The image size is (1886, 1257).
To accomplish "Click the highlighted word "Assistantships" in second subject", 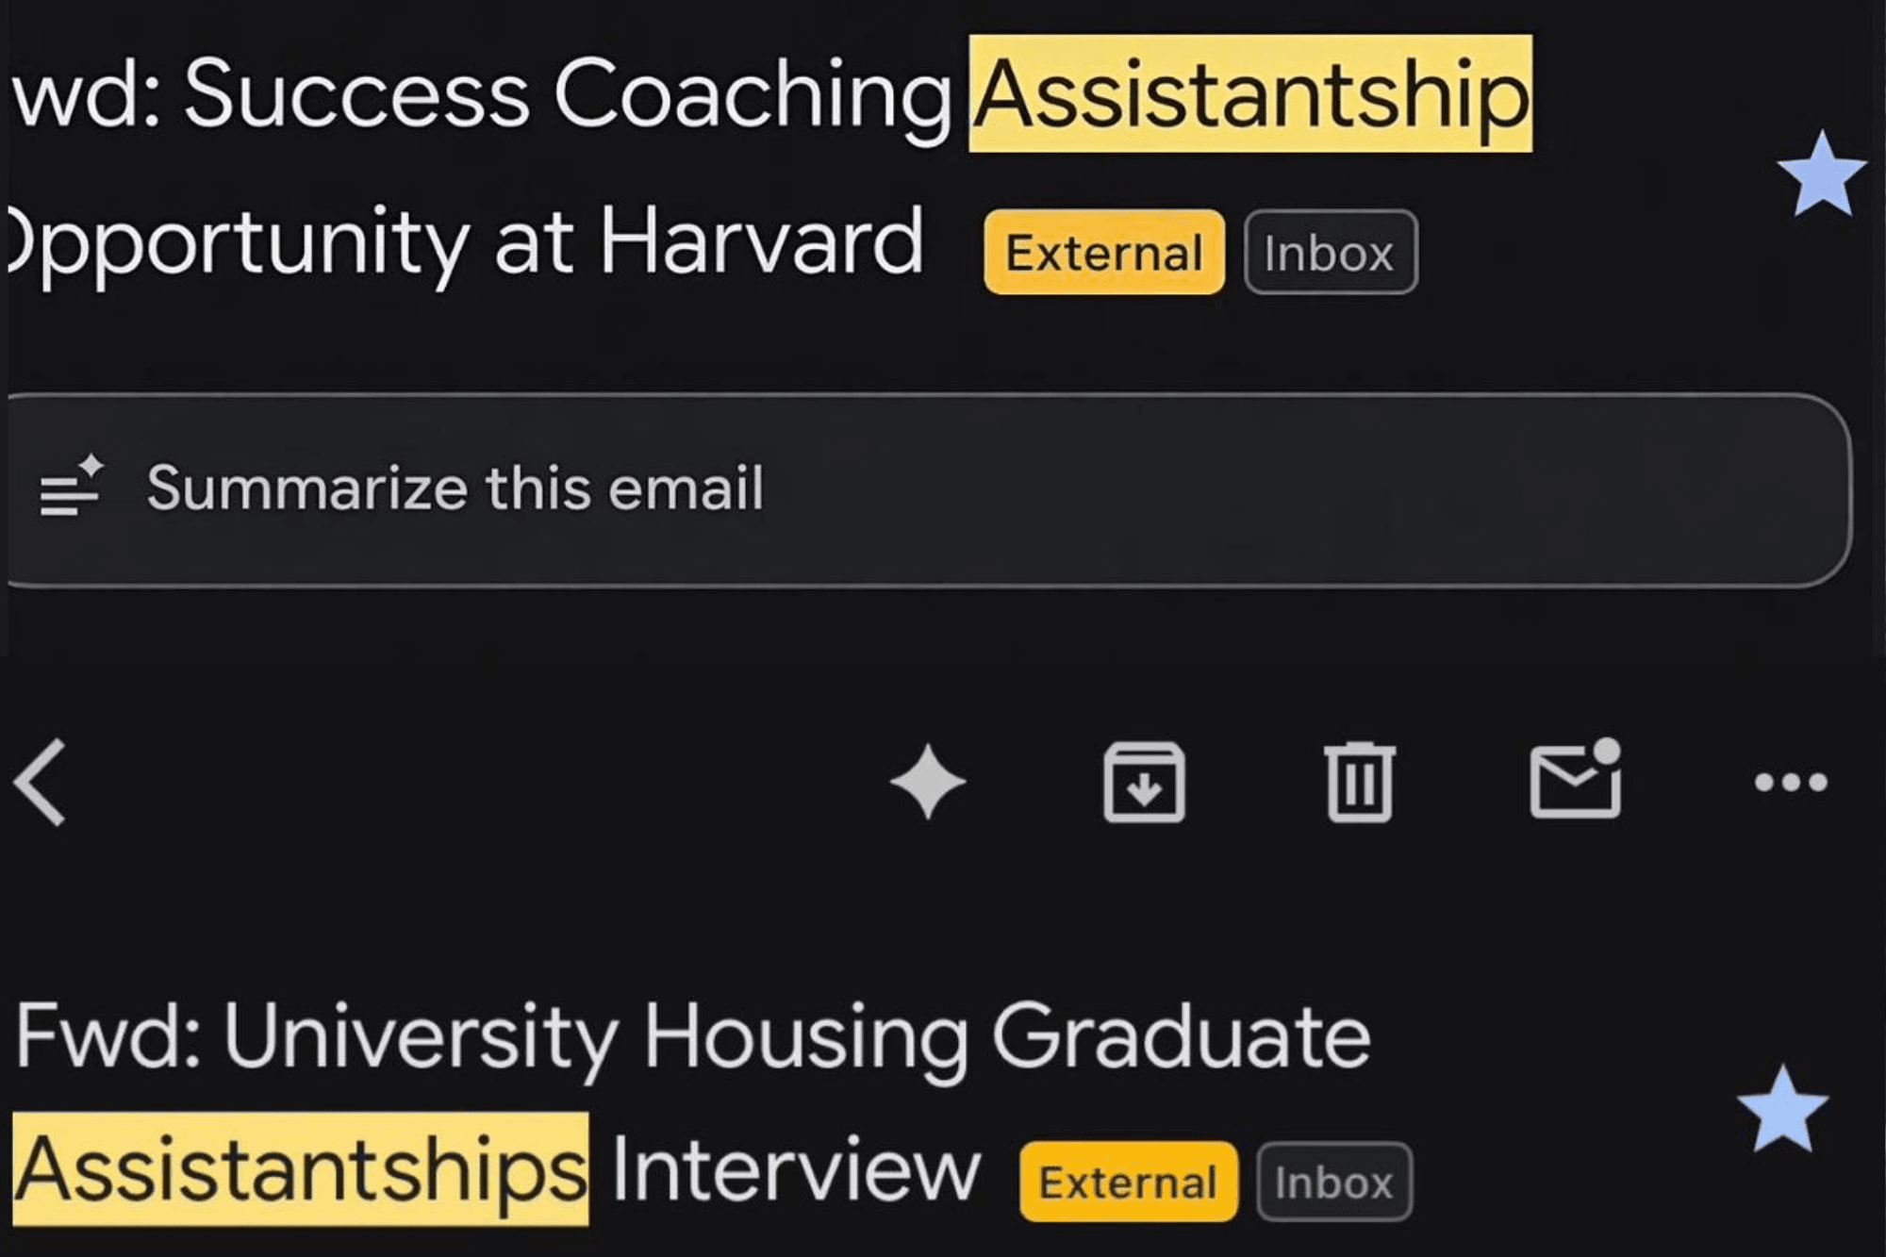I will [301, 1169].
